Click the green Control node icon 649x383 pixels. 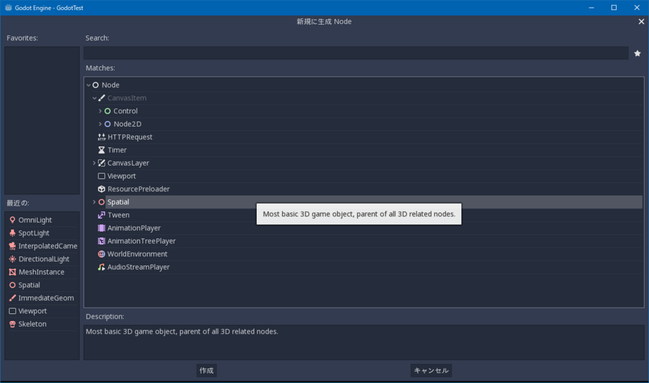click(108, 111)
